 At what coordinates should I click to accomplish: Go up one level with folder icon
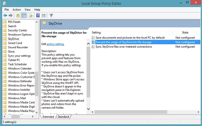pos(18,15)
